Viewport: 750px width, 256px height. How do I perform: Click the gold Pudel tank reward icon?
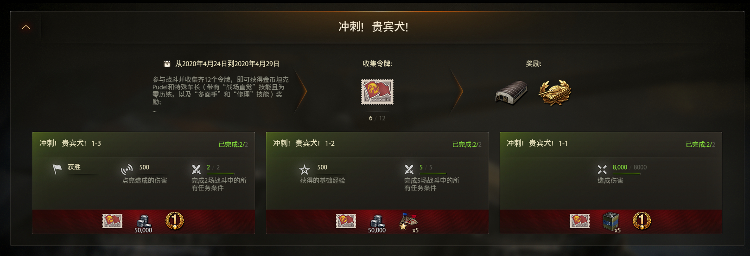click(555, 93)
